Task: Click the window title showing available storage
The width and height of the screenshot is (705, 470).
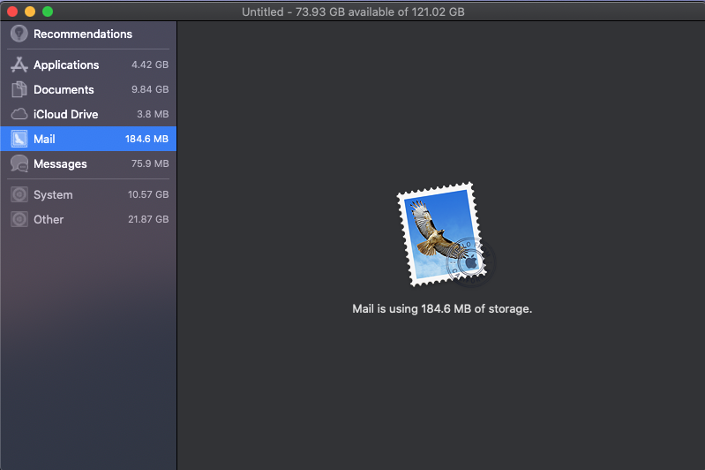Action: coord(353,11)
